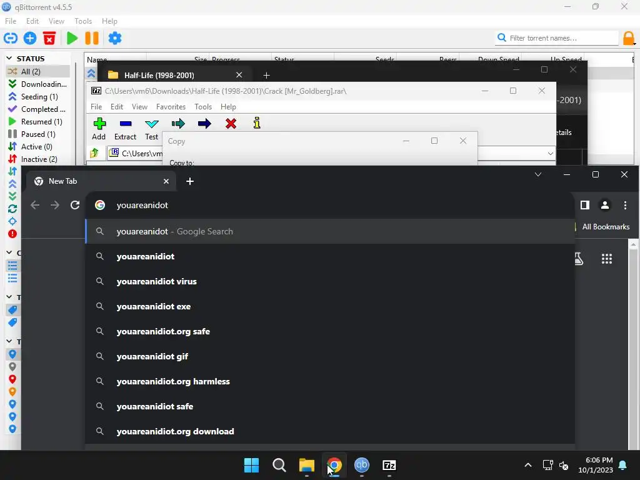The image size is (640, 480).
Task: Click the red errored status icon in sidebar
Action: (x=12, y=234)
